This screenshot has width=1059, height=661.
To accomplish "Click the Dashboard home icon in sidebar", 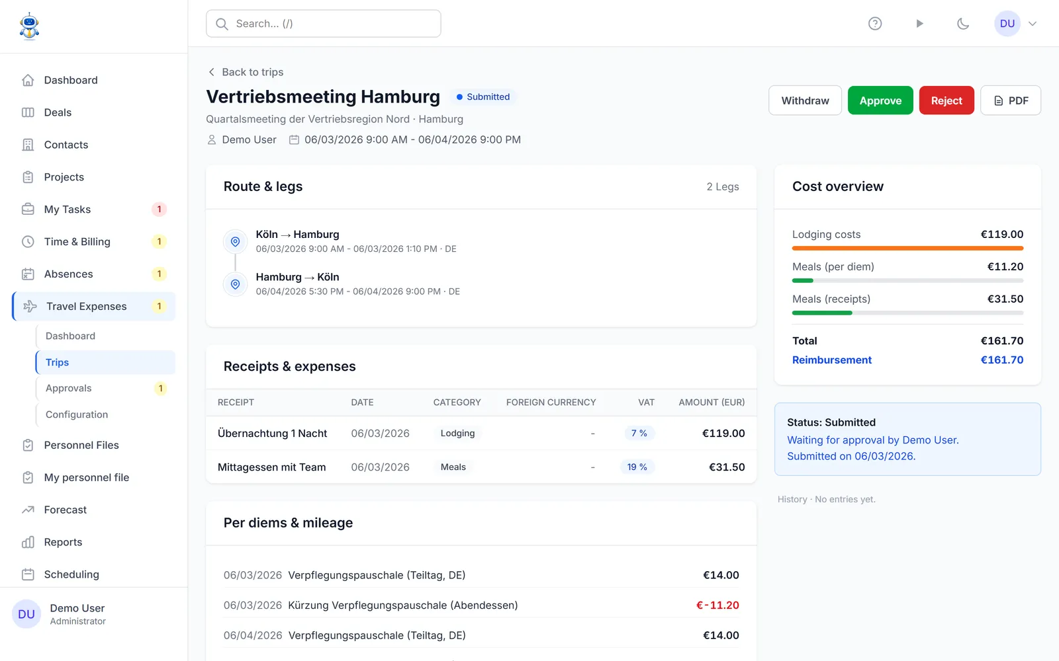I will (28, 80).
